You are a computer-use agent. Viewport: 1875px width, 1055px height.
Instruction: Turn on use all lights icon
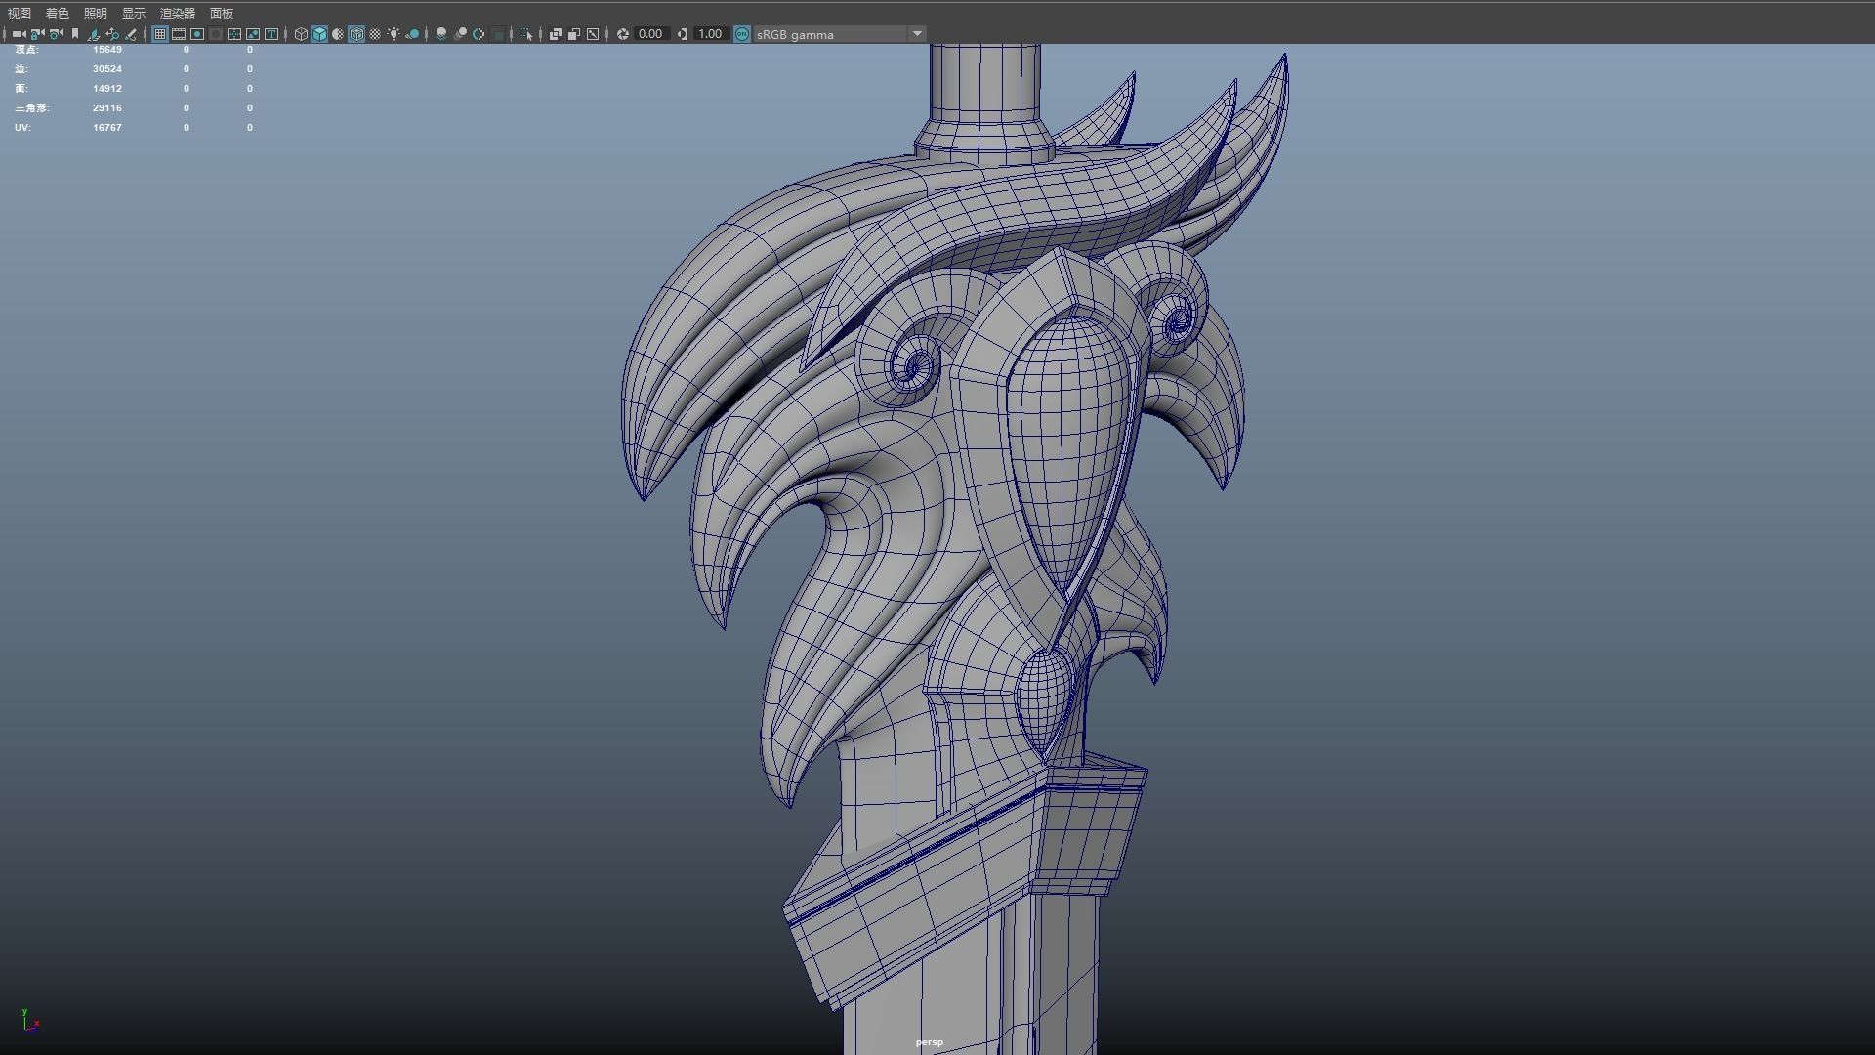pos(394,34)
